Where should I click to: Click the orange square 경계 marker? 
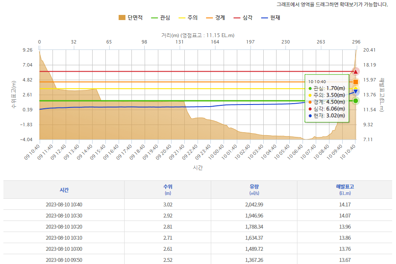(355, 82)
